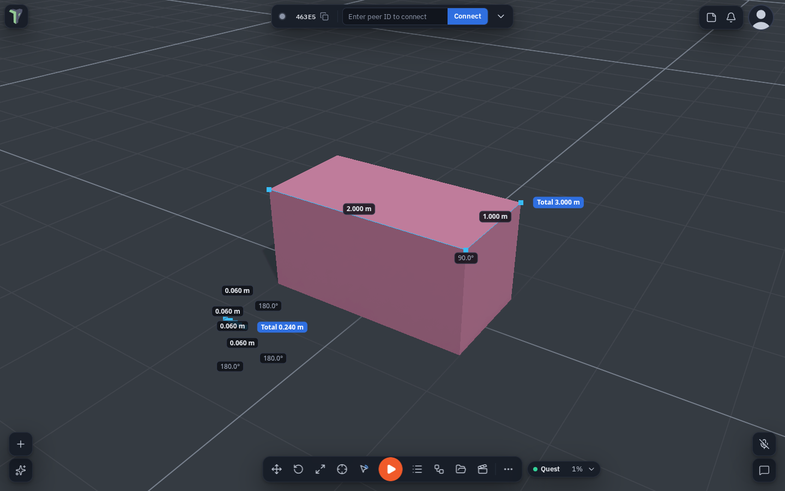This screenshot has width=785, height=491.
Task: Open the hierarchy nodes panel
Action: [439, 469]
